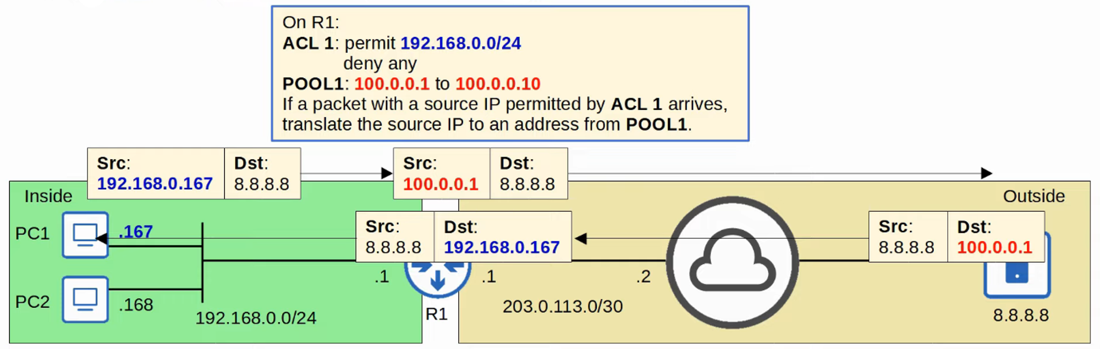Viewport: 1100px width, 349px height.
Task: Click the Outside zone label
Action: [x=1033, y=196]
